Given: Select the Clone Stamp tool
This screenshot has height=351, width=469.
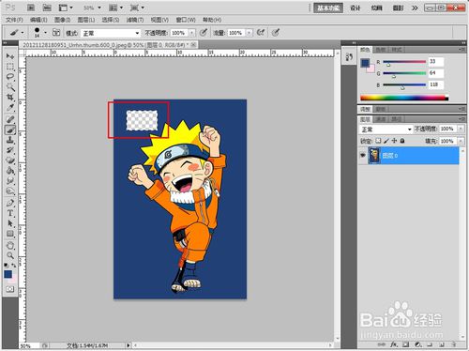Looking at the screenshot, I should (x=10, y=140).
